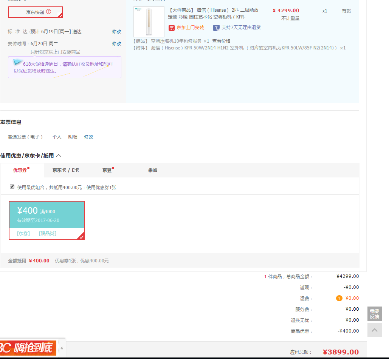Click the 退换无忧 ¥0.00 value
Image resolution: width=389 pixels, height=359 pixels.
pos(352,320)
